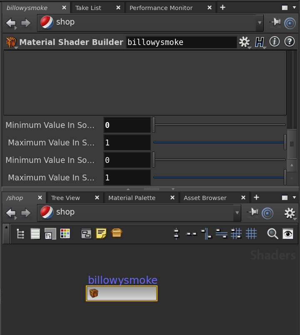Open parameter help question mark icon
Viewport: 300px width, 335px height.
coord(289,42)
